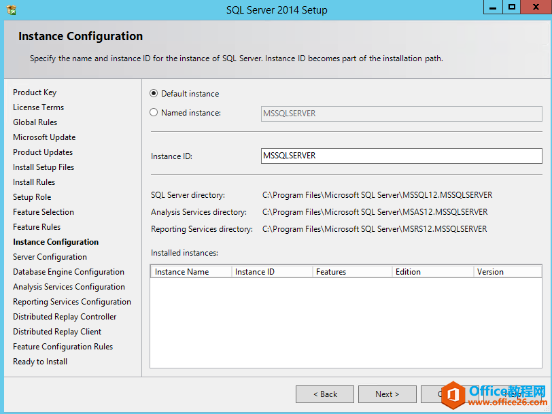Sort by Instance Name column header
Screen dimensions: 552x414
pyautogui.click(x=191, y=272)
